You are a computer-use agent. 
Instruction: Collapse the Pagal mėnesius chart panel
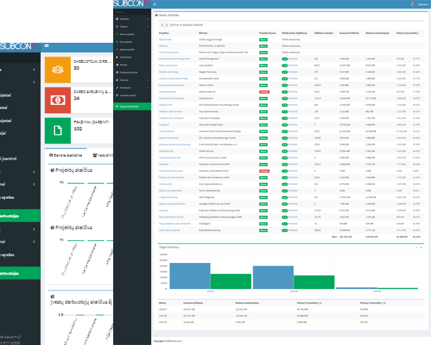click(x=417, y=247)
